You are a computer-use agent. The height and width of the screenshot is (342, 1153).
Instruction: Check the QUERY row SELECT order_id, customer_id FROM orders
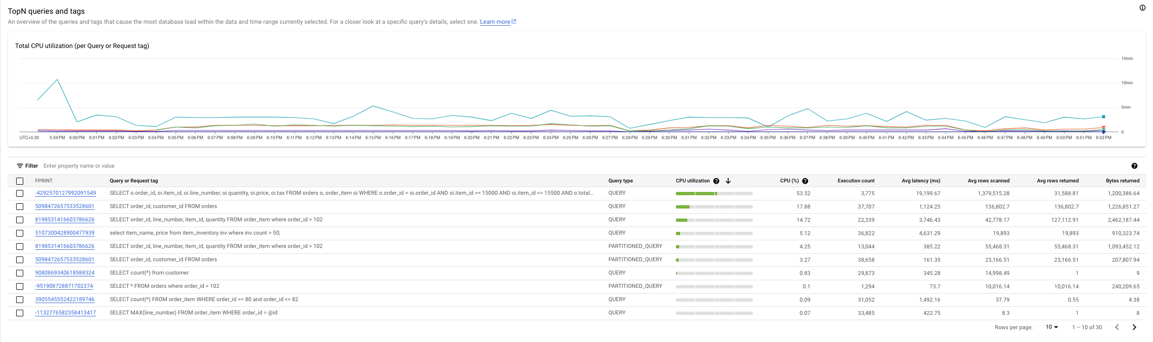click(19, 207)
